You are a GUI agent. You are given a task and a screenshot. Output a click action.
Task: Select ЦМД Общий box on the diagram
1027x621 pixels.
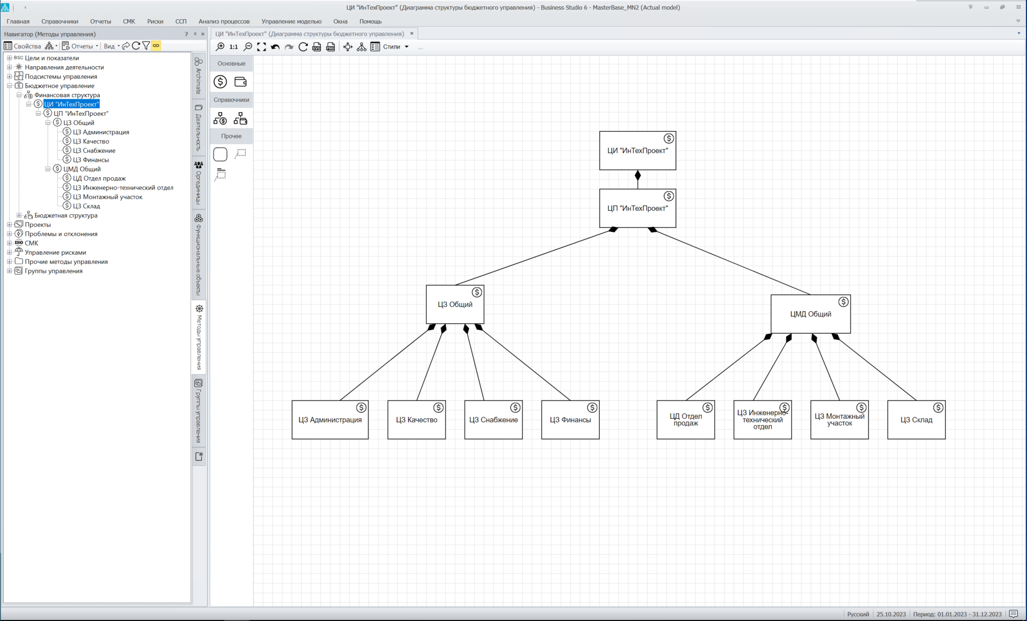pyautogui.click(x=810, y=315)
